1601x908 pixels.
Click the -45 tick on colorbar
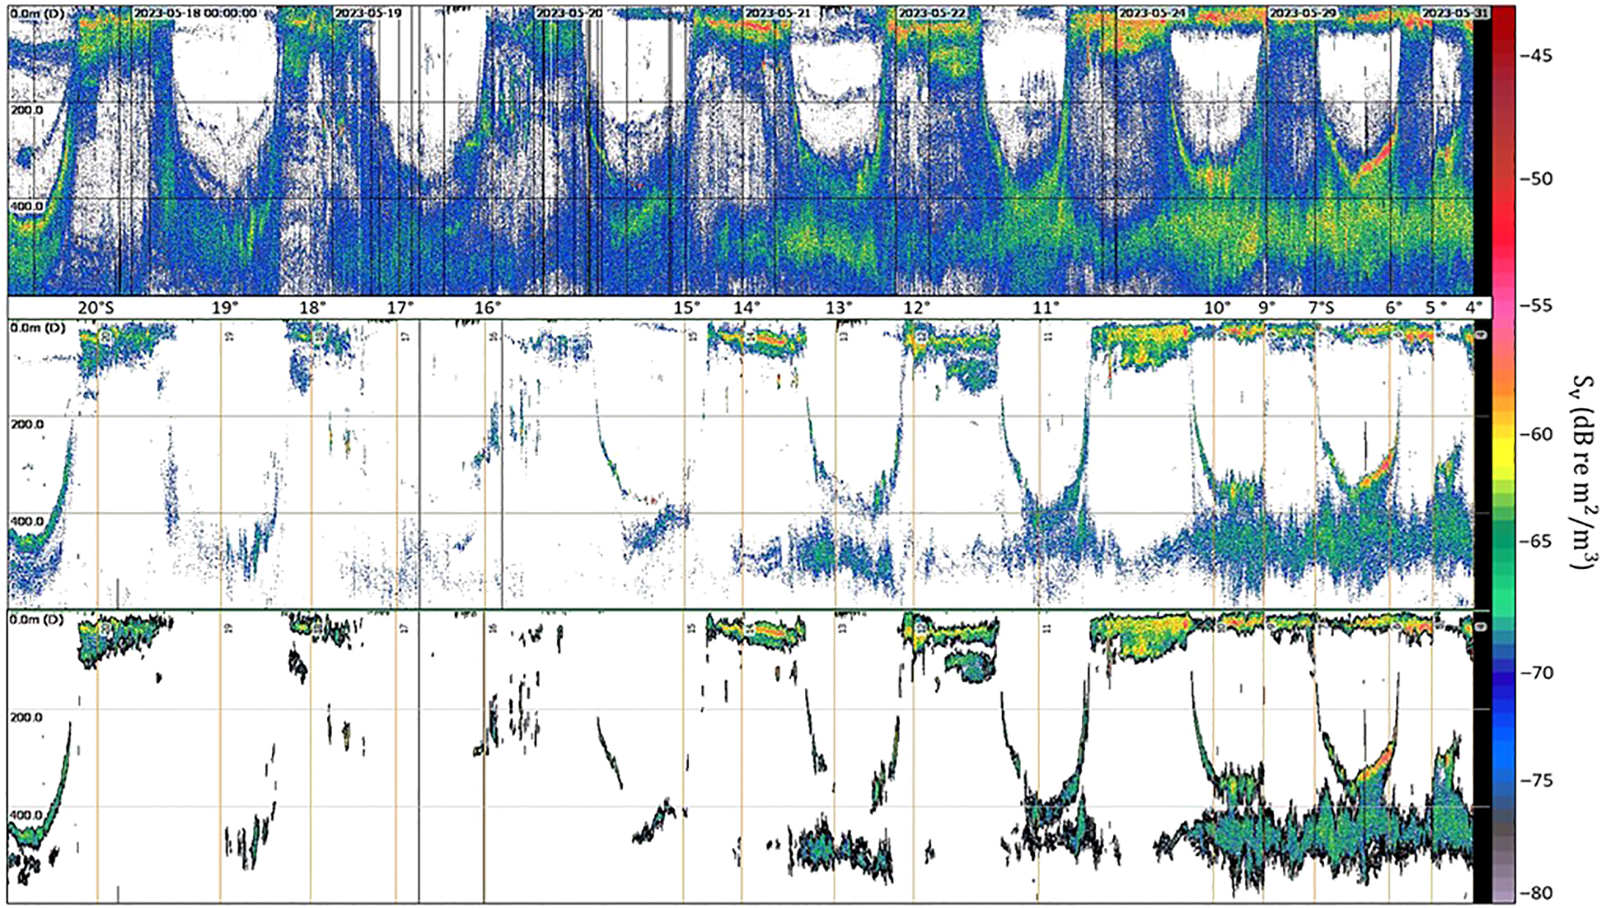1535,56
